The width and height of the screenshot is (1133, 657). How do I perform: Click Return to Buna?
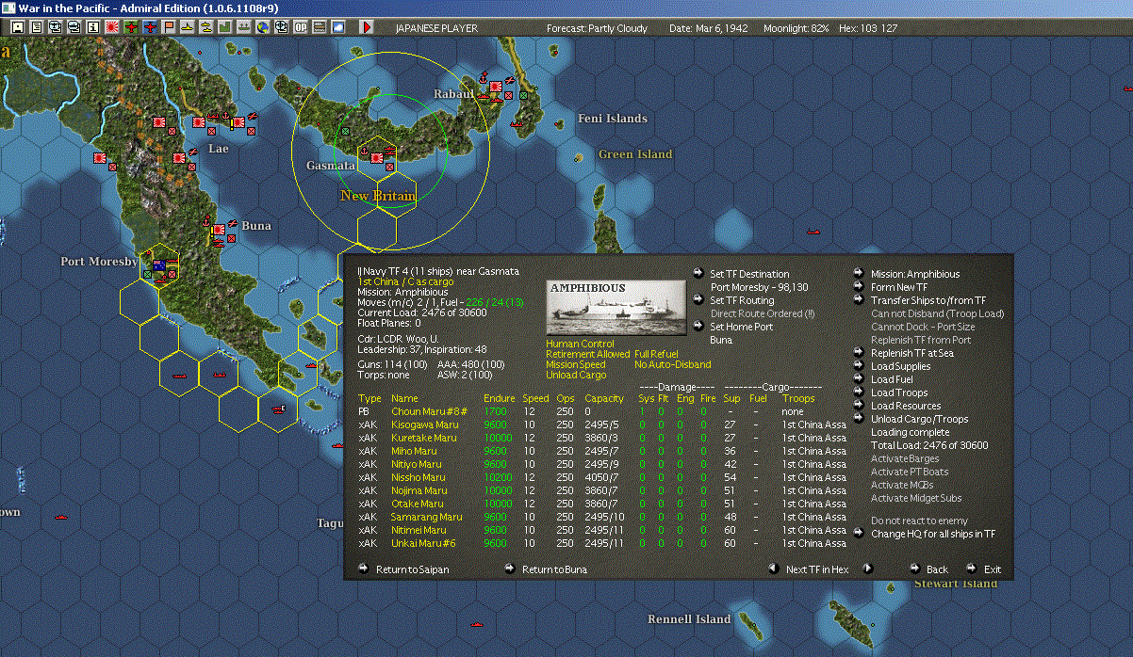coord(554,569)
